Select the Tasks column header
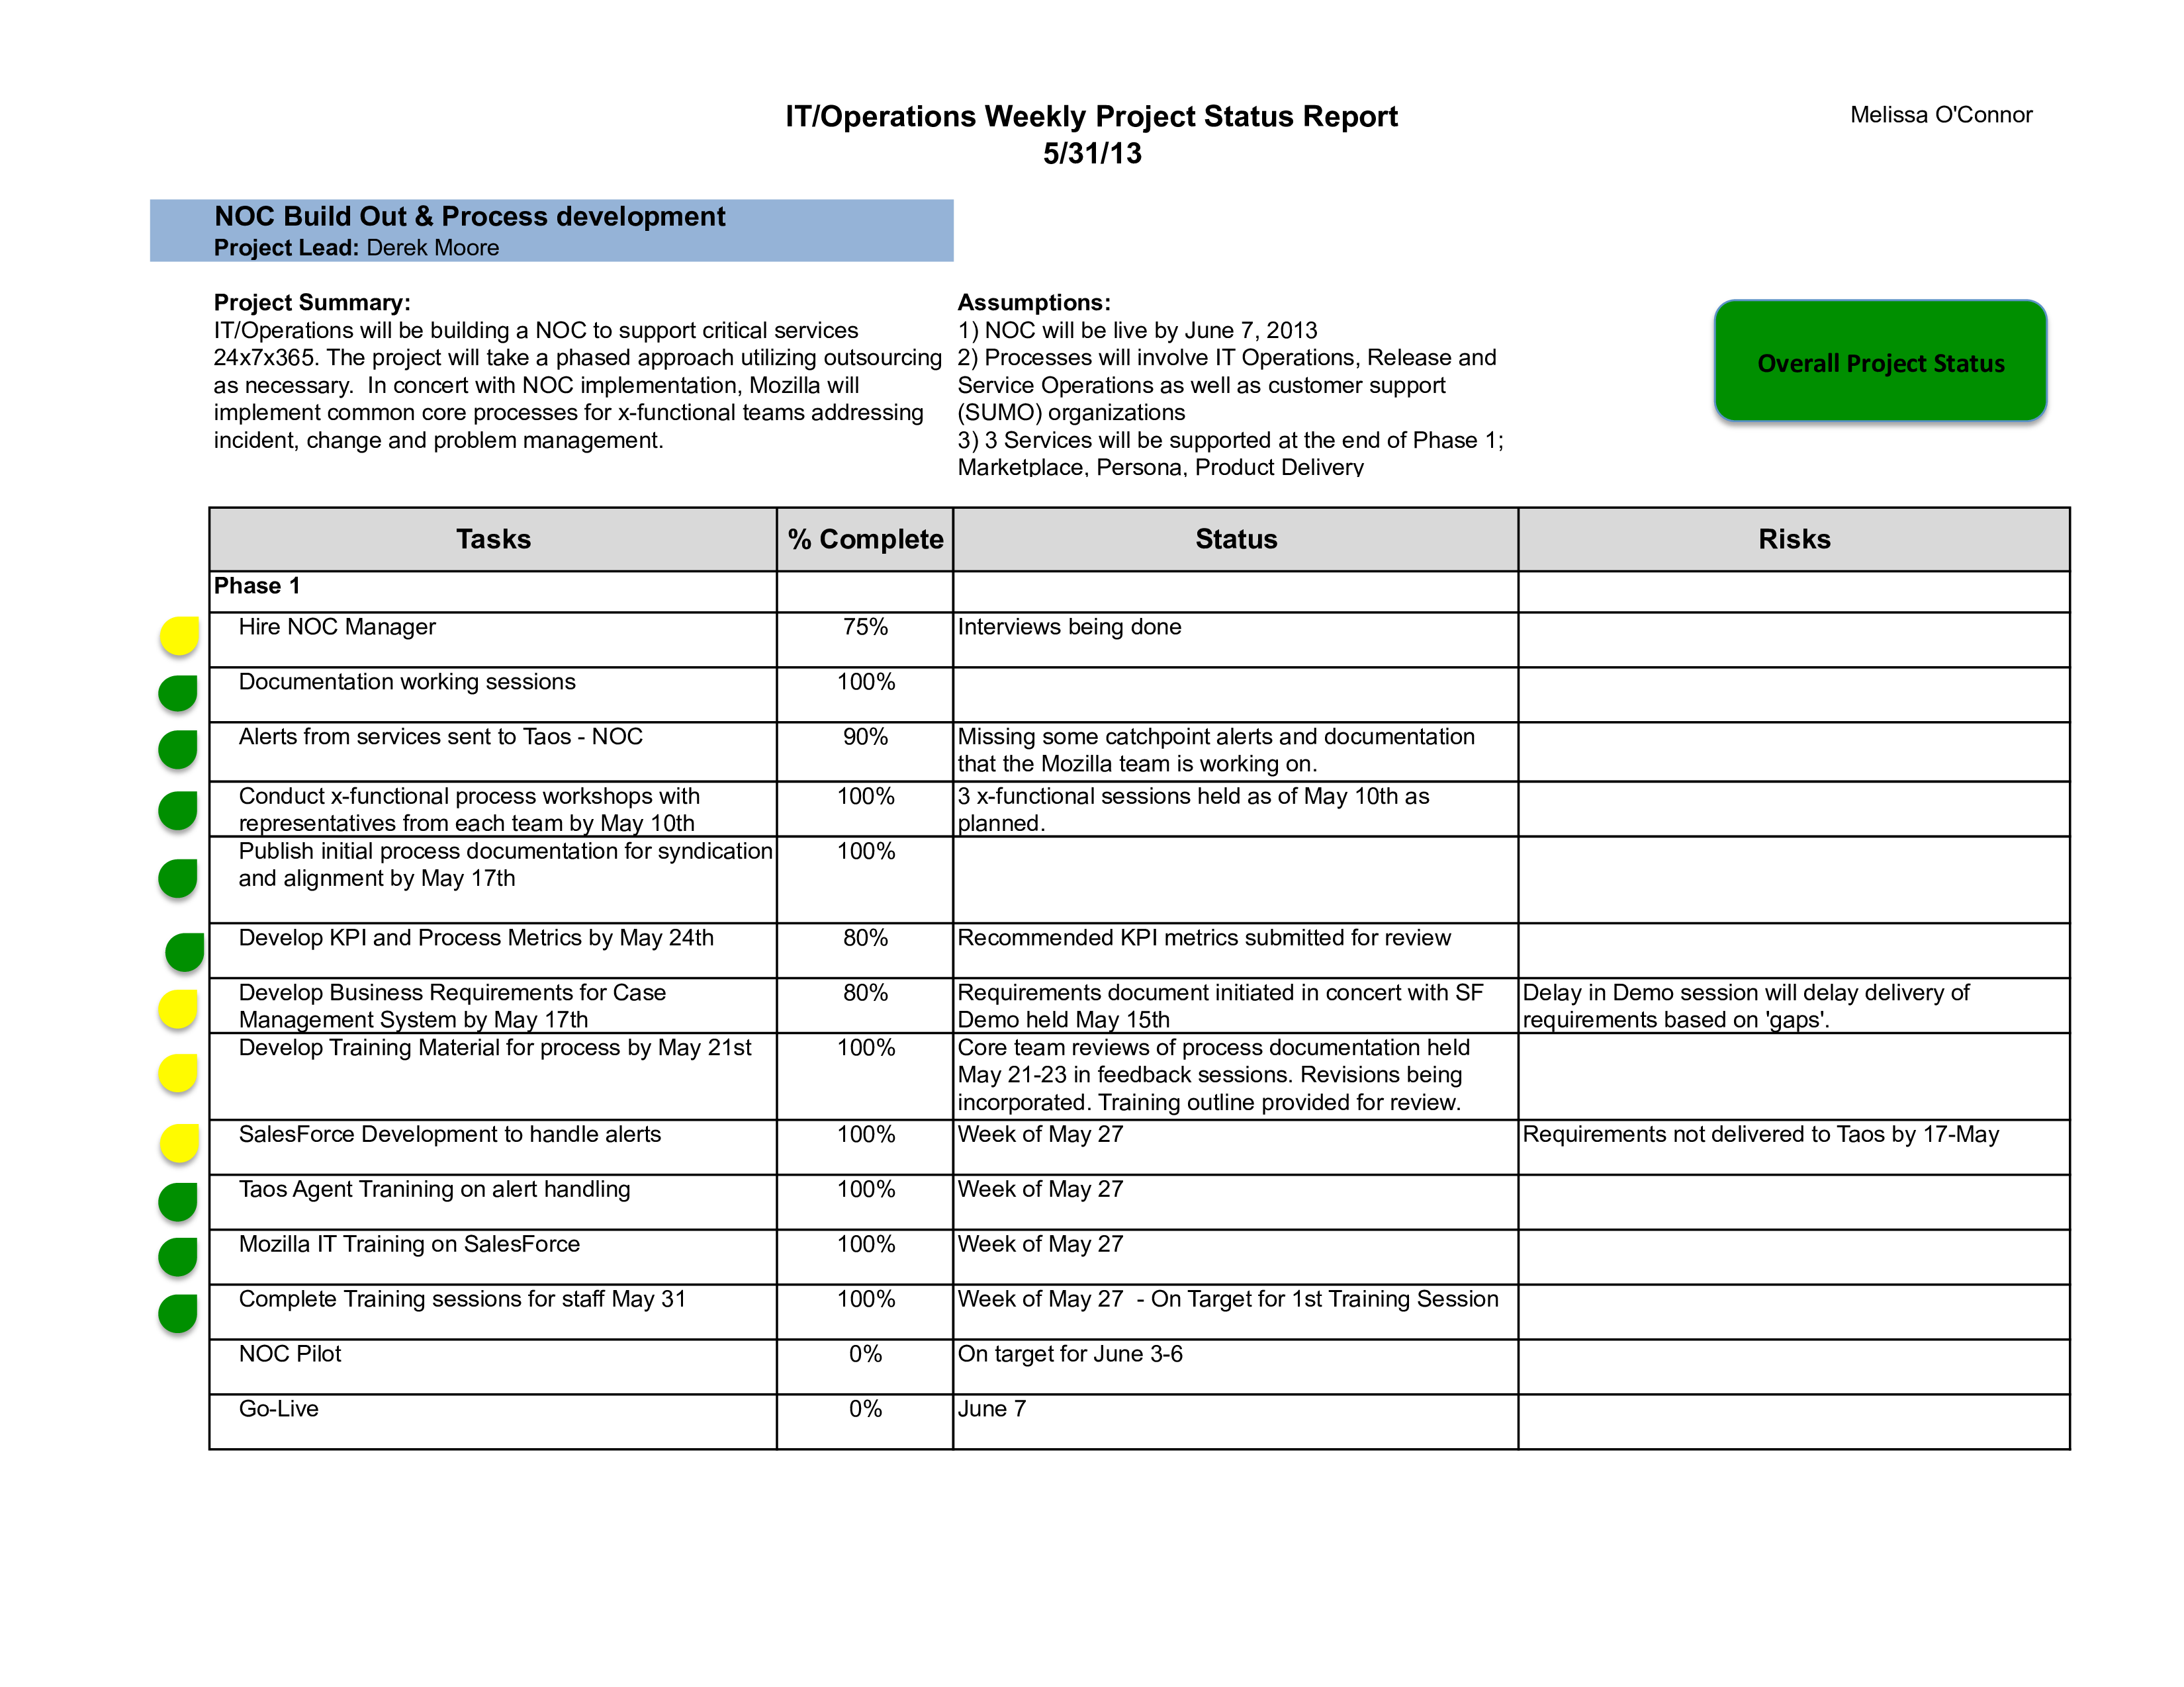The height and width of the screenshot is (1687, 2184). click(493, 539)
